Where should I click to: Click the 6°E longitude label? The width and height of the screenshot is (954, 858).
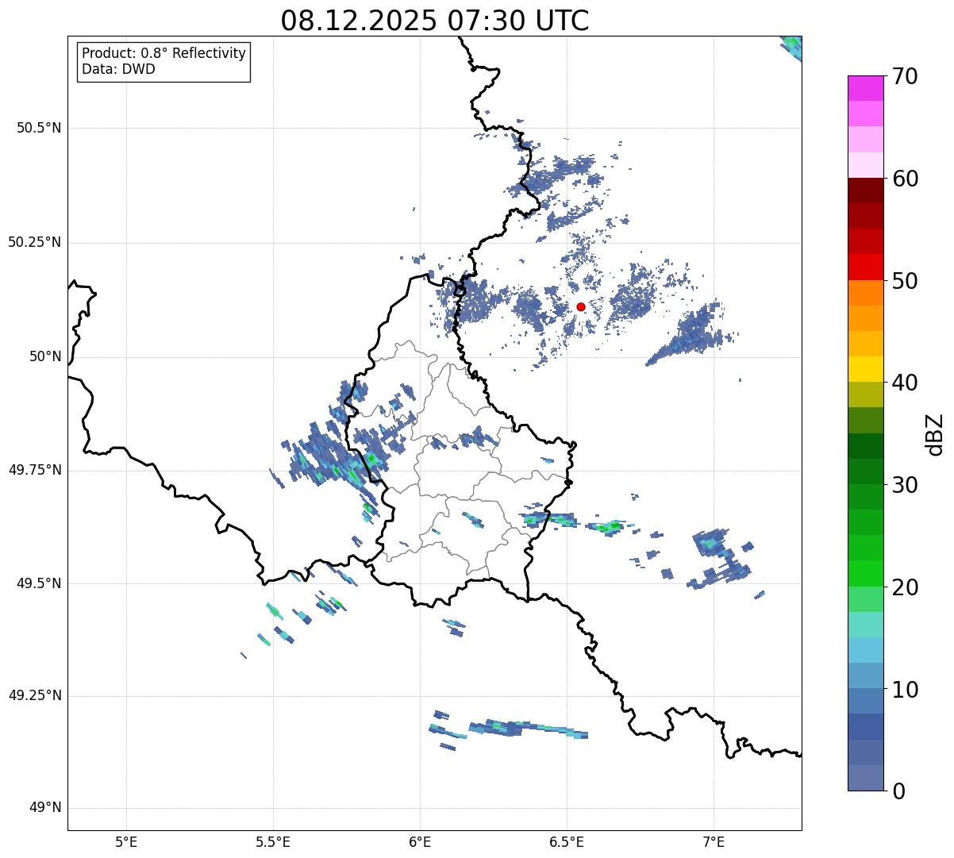click(x=420, y=841)
